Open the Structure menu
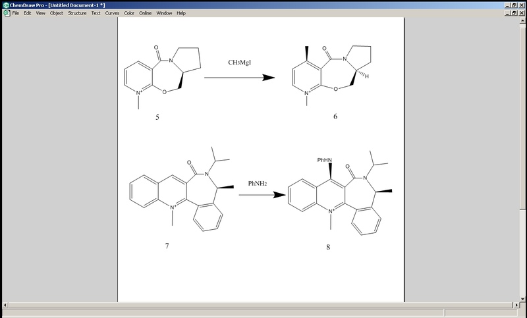Viewport: 527px width, 318px height. coord(77,13)
